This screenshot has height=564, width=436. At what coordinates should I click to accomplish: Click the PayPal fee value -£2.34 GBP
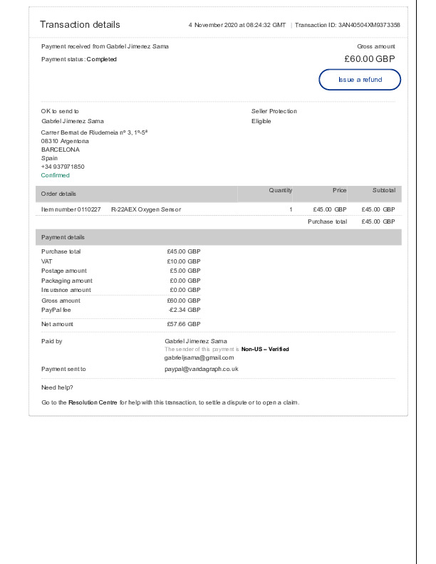coord(184,310)
